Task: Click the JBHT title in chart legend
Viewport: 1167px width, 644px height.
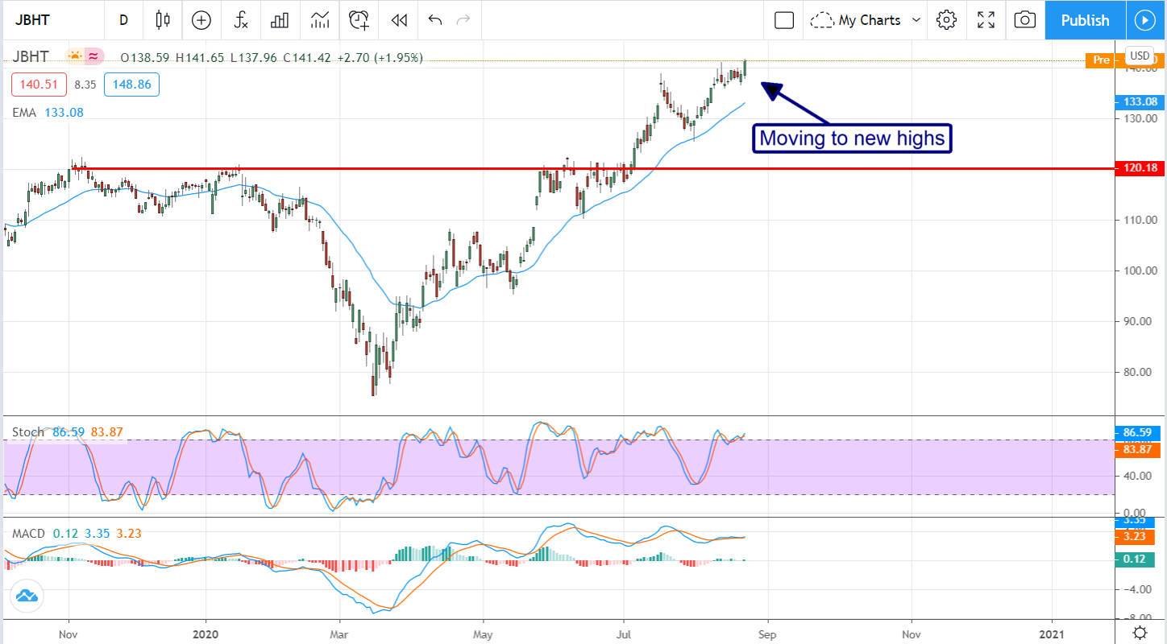Action: coord(30,57)
